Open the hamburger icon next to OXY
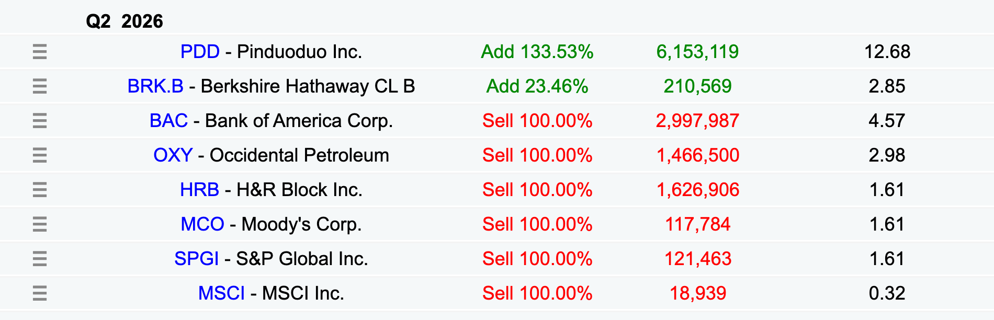Screen dimensions: 994x320 point(40,155)
